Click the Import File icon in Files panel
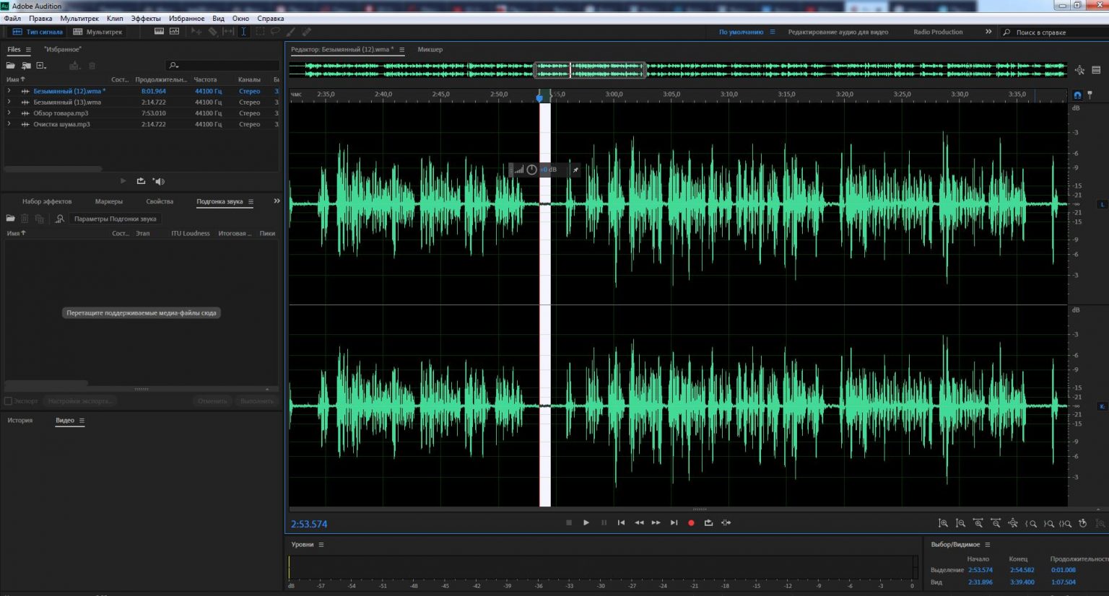 point(26,66)
